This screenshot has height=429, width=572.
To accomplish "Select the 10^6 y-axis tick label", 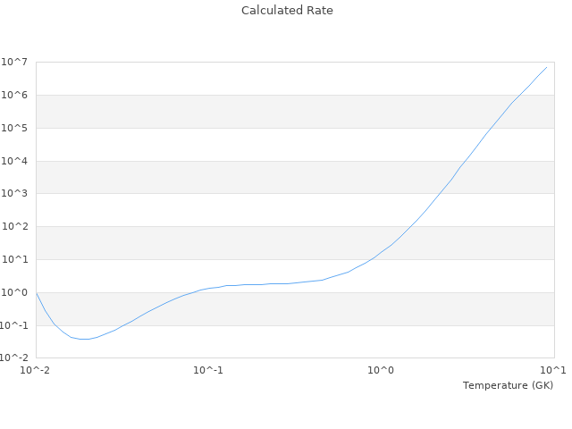I will point(15,95).
